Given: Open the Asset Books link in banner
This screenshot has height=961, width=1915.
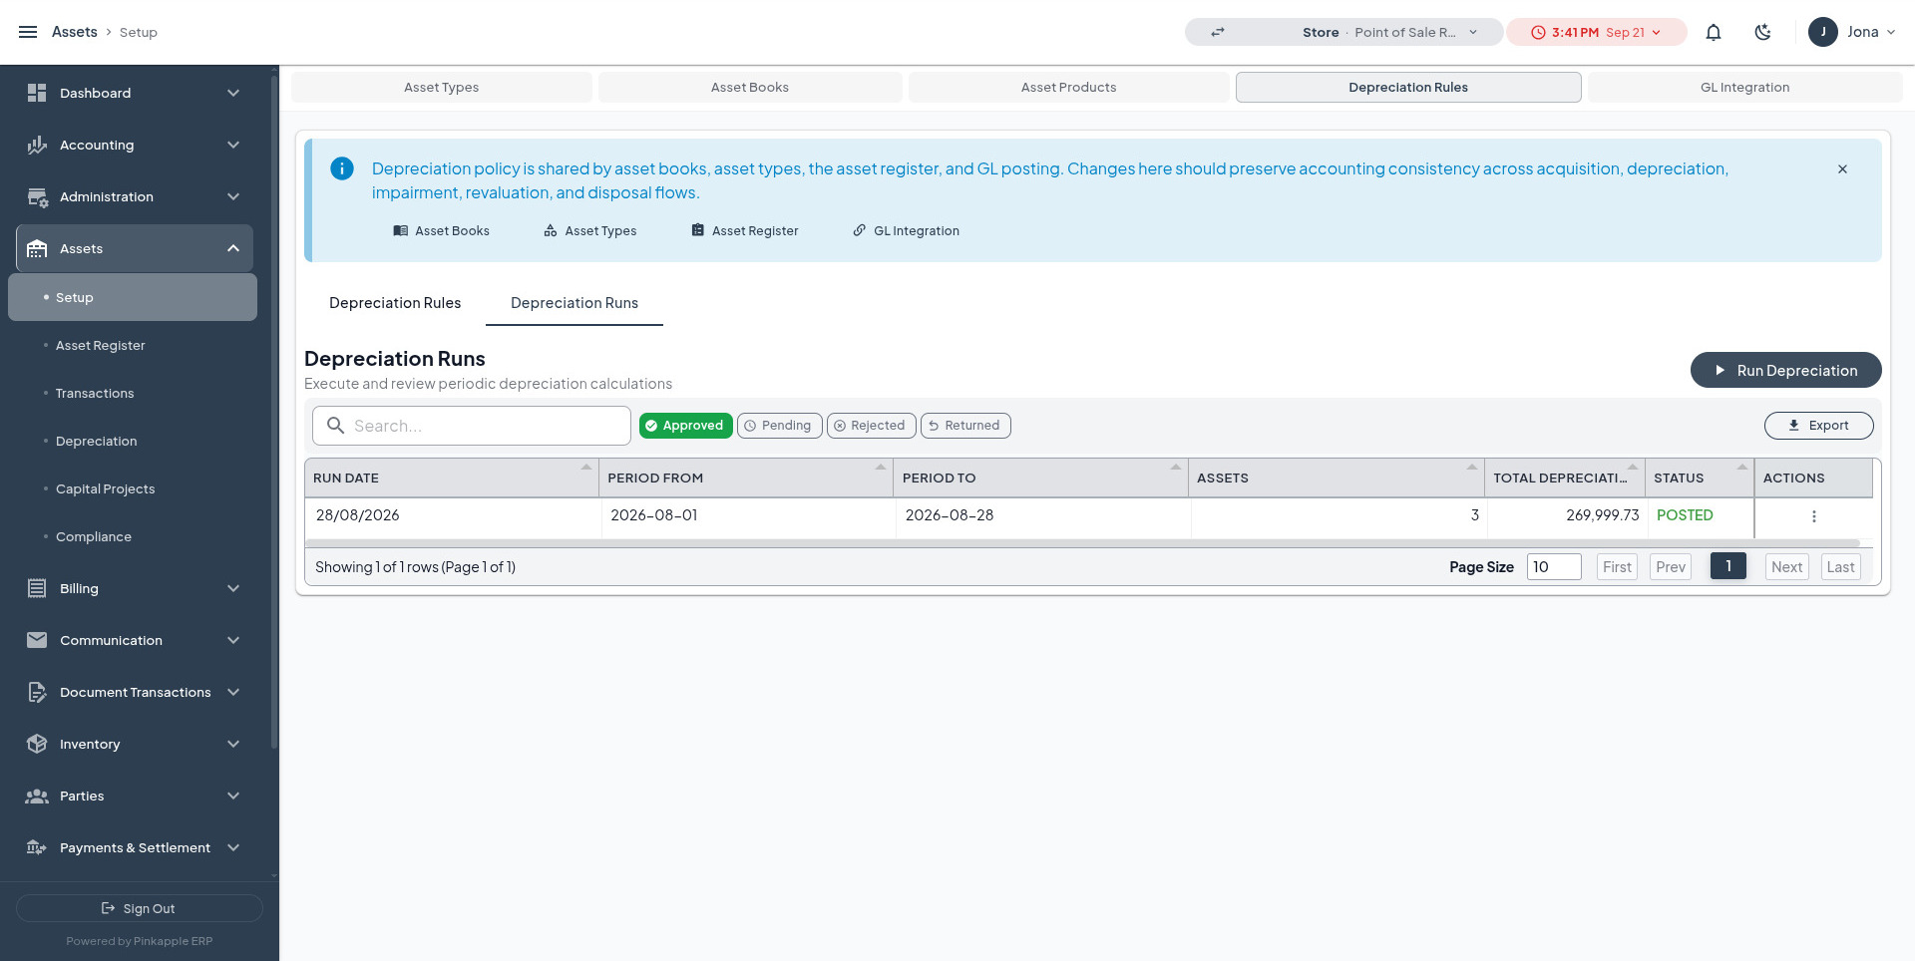Looking at the screenshot, I should pos(441,230).
